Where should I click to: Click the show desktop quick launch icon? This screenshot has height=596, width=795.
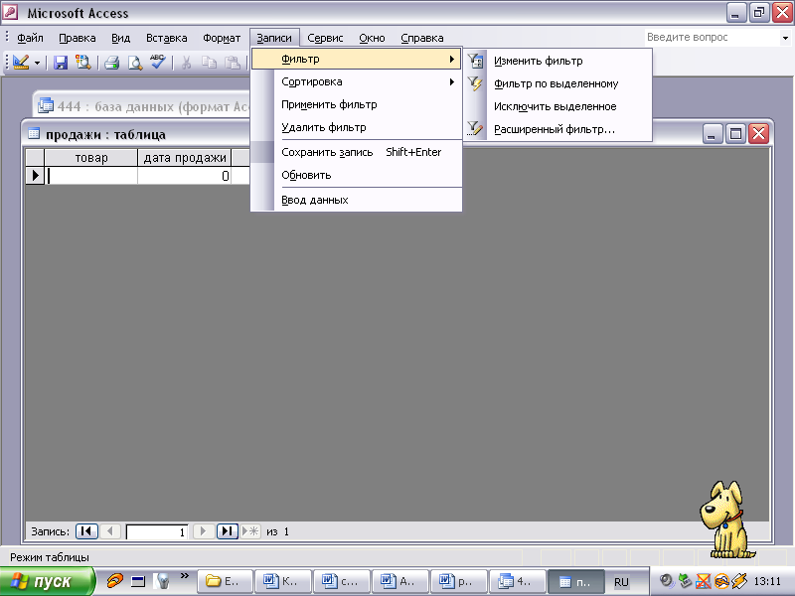(x=138, y=581)
